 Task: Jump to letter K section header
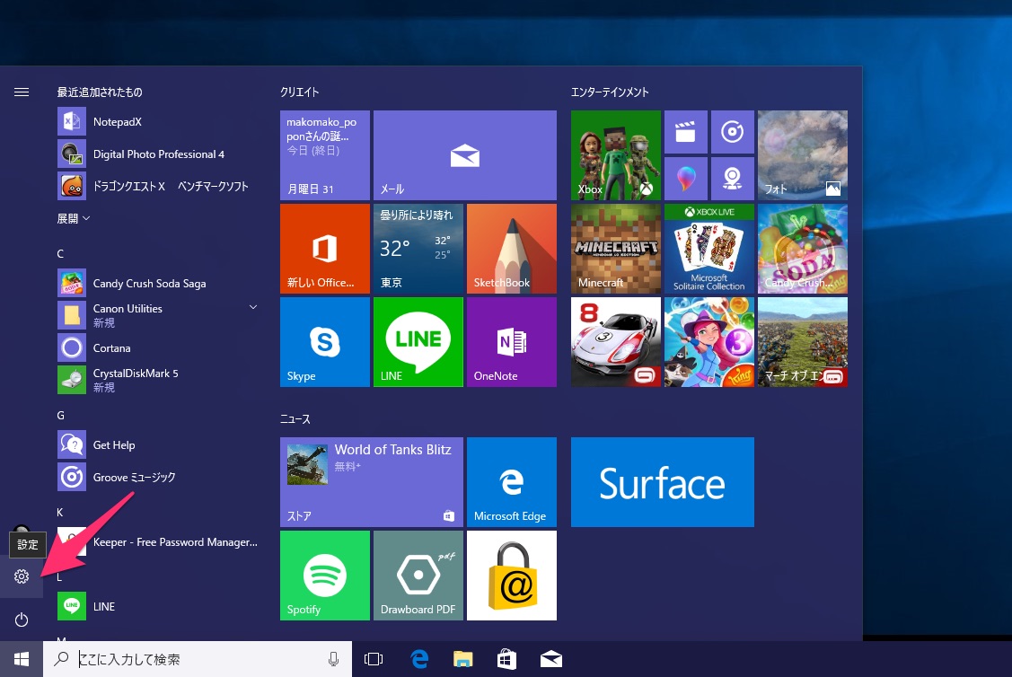[x=60, y=513]
